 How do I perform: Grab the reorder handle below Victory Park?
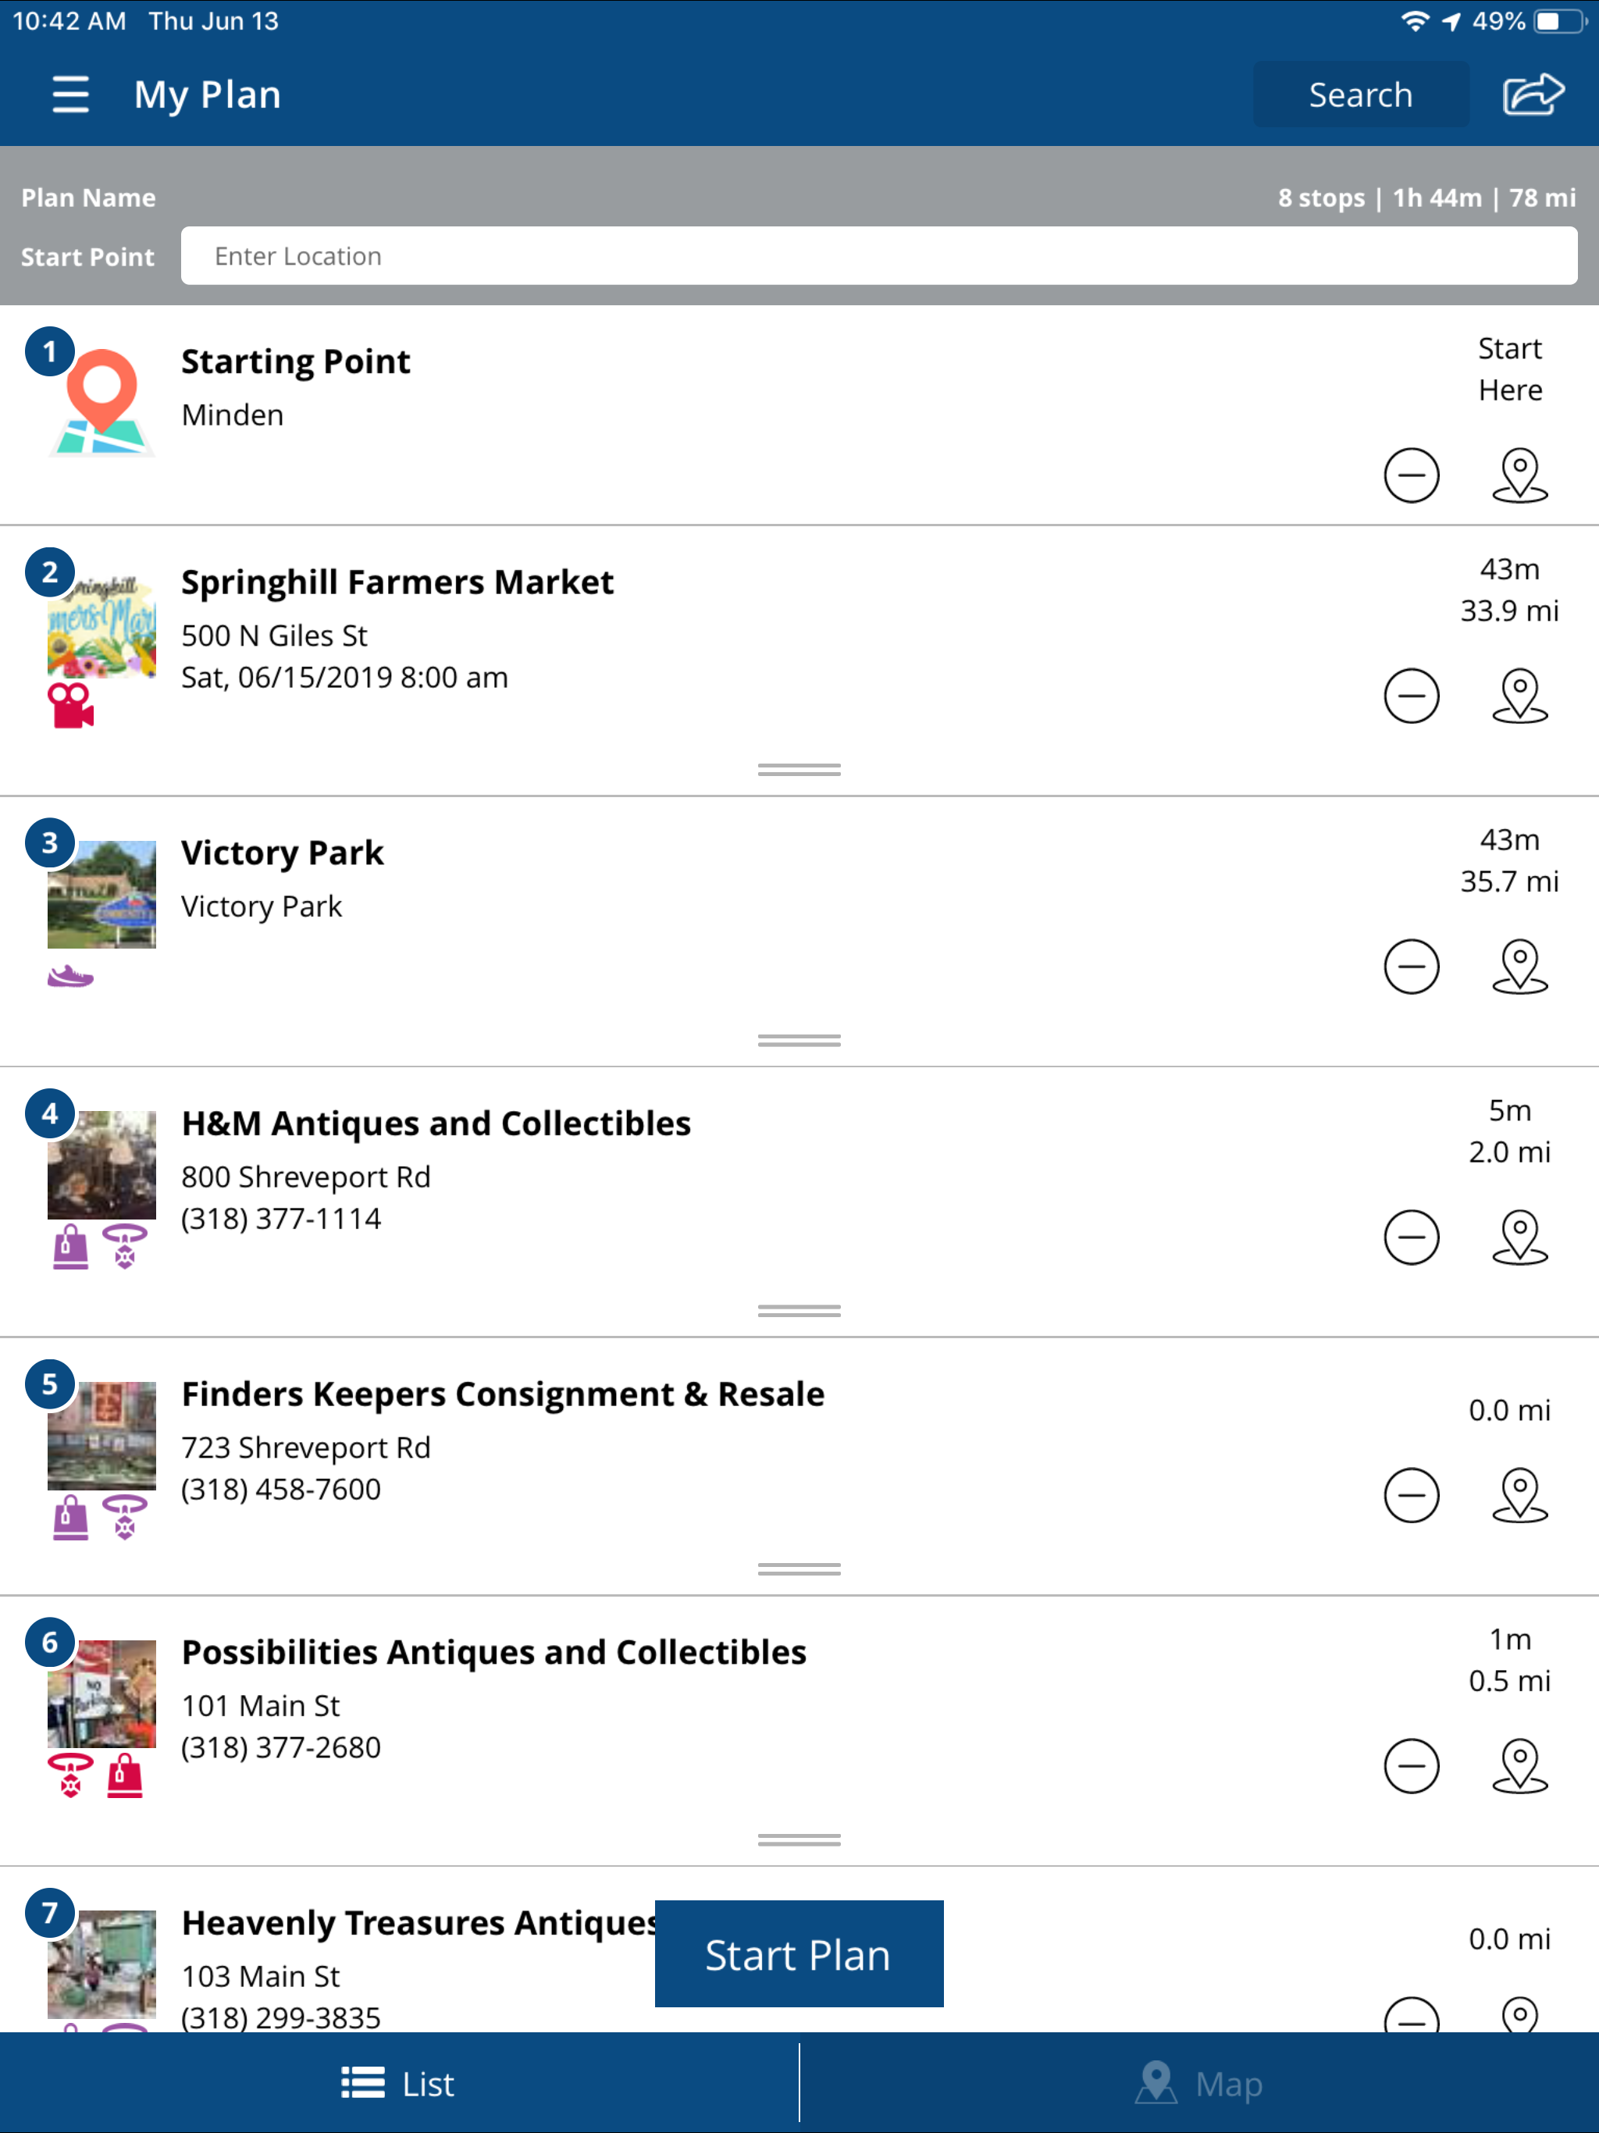pyautogui.click(x=799, y=1041)
